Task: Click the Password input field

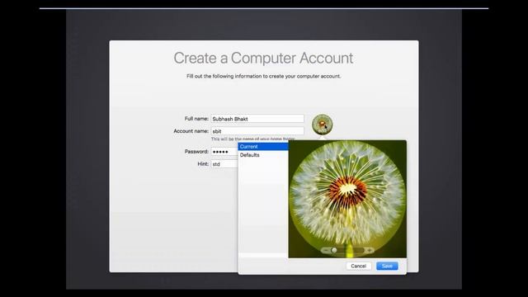Action: coord(224,152)
